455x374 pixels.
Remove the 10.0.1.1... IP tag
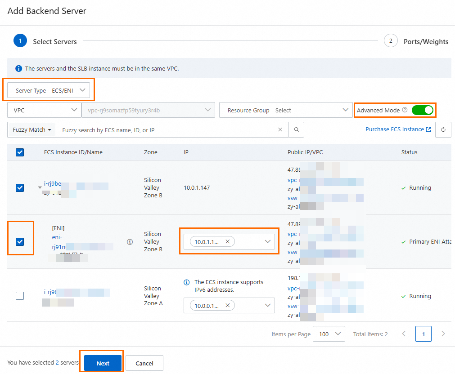coord(228,241)
